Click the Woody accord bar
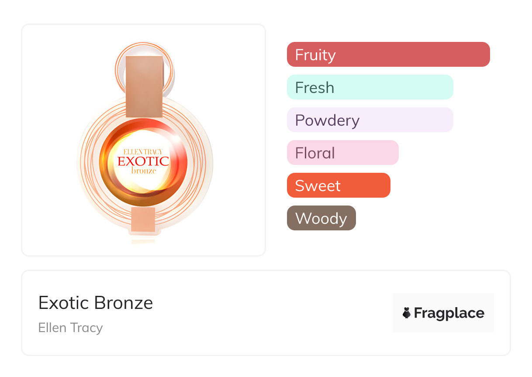This screenshot has width=532, height=377. coord(321,218)
